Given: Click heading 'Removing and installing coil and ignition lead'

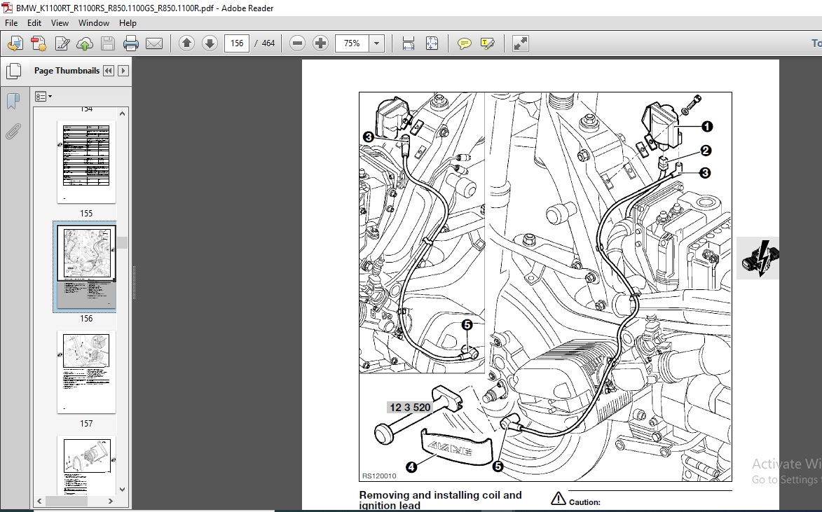Looking at the screenshot, I should 440,500.
